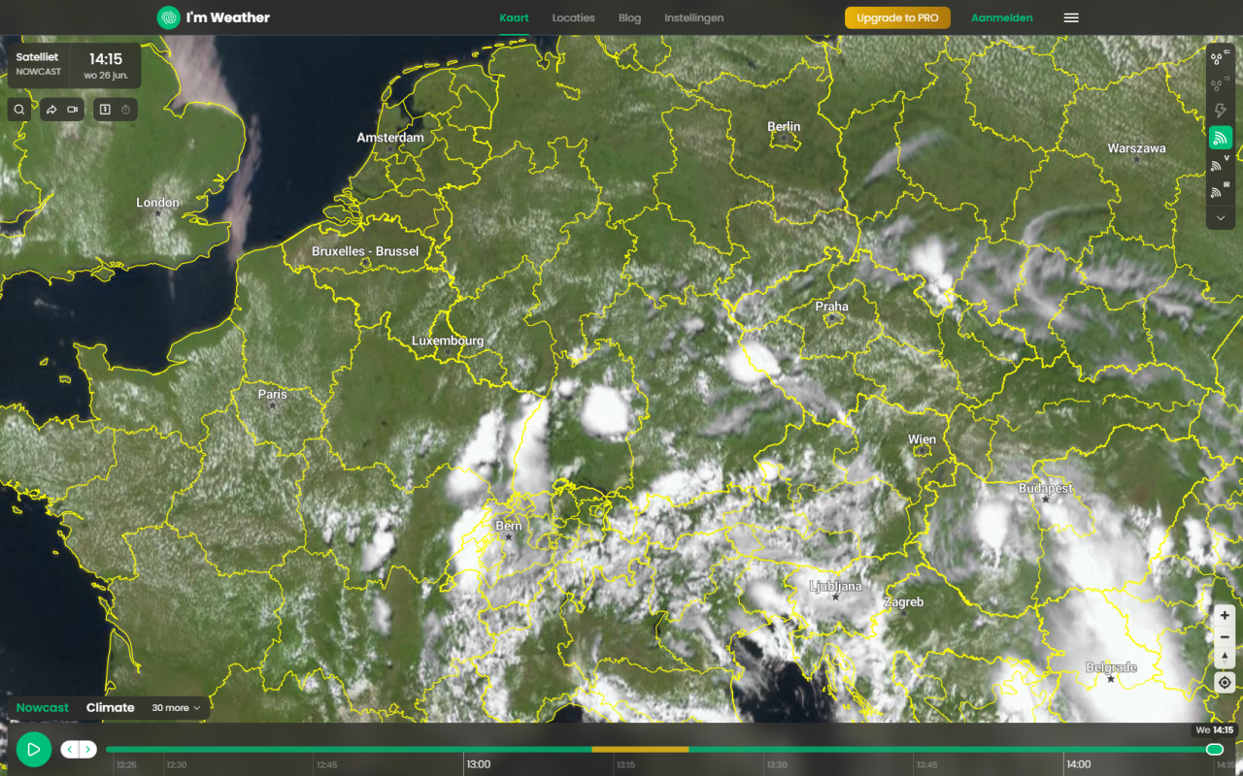Zoom out with the minus button

1225,637
